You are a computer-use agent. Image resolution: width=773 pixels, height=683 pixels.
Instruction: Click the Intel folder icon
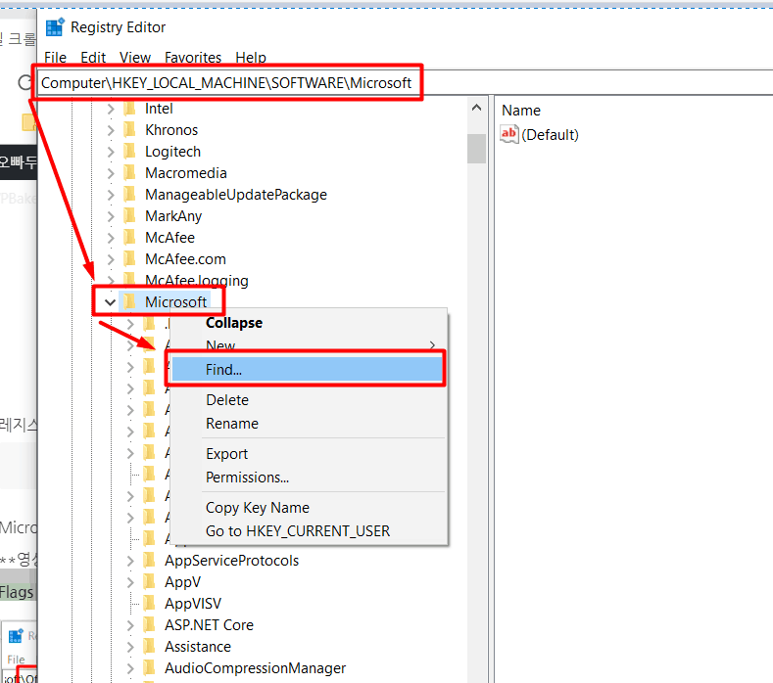(x=129, y=109)
